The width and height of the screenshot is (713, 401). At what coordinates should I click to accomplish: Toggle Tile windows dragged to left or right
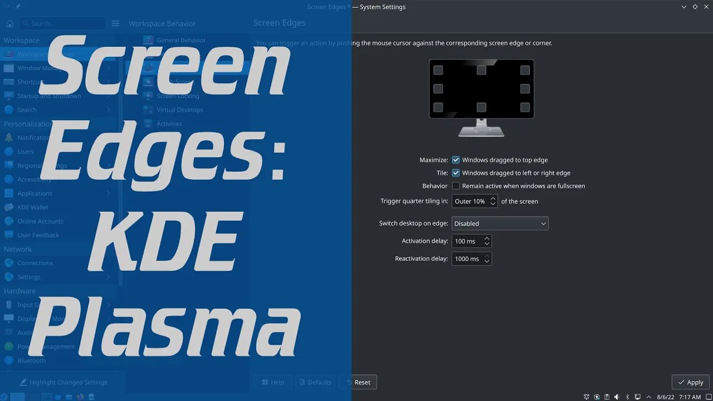pyautogui.click(x=456, y=173)
